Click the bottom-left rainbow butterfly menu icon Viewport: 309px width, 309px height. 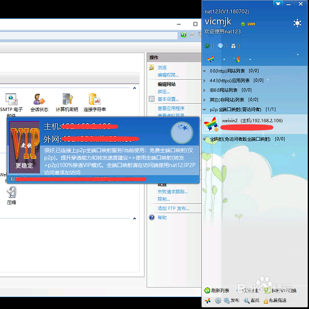(208, 301)
